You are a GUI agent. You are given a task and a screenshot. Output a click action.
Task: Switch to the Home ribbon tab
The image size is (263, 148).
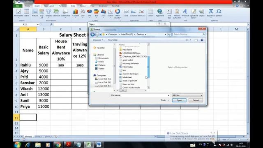coord(28,6)
